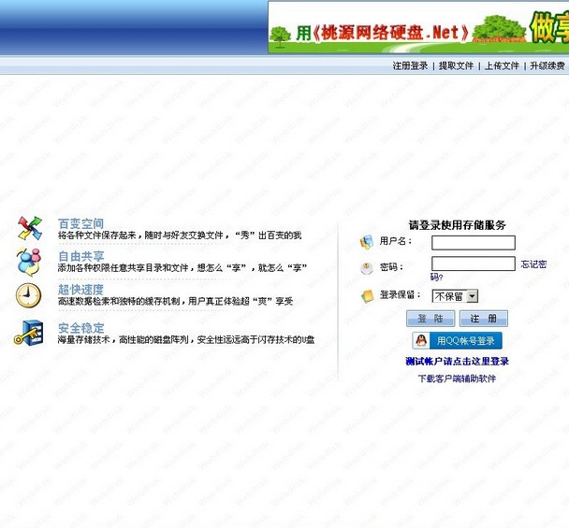This screenshot has height=528, width=569.
Task: Click the 注册 register button
Action: 483,319
